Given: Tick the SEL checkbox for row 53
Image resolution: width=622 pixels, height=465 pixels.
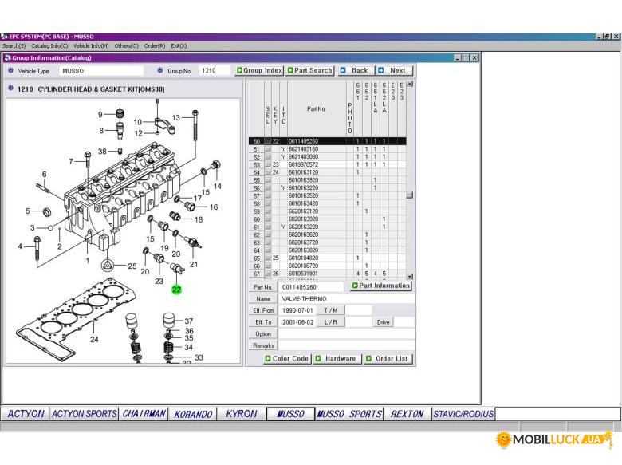Looking at the screenshot, I should point(268,164).
